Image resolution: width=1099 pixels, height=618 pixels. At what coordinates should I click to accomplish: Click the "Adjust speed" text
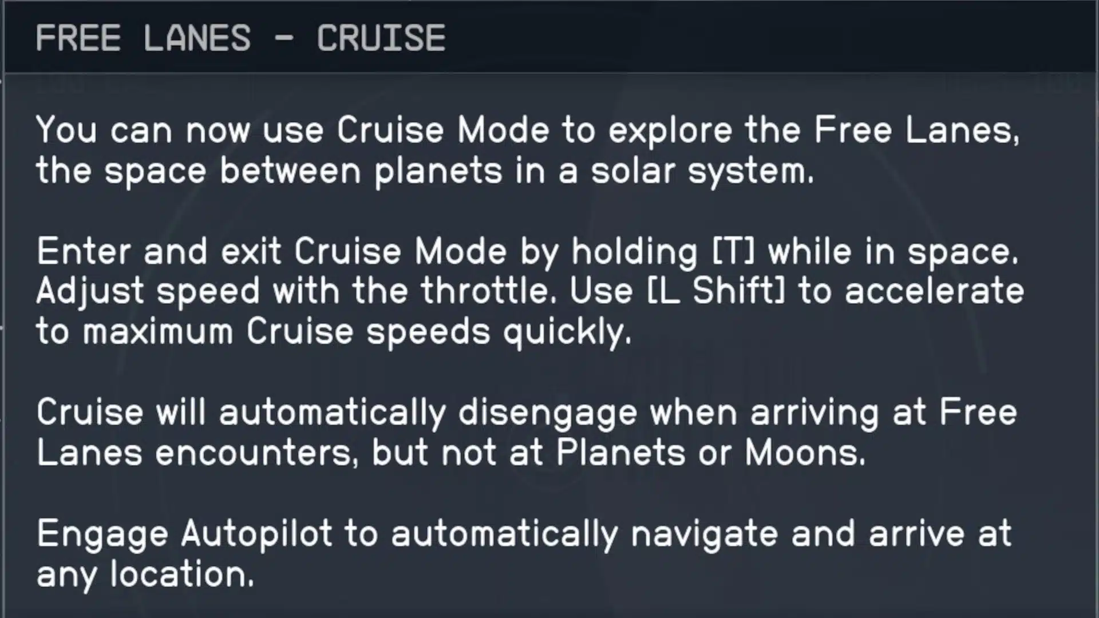click(x=148, y=291)
